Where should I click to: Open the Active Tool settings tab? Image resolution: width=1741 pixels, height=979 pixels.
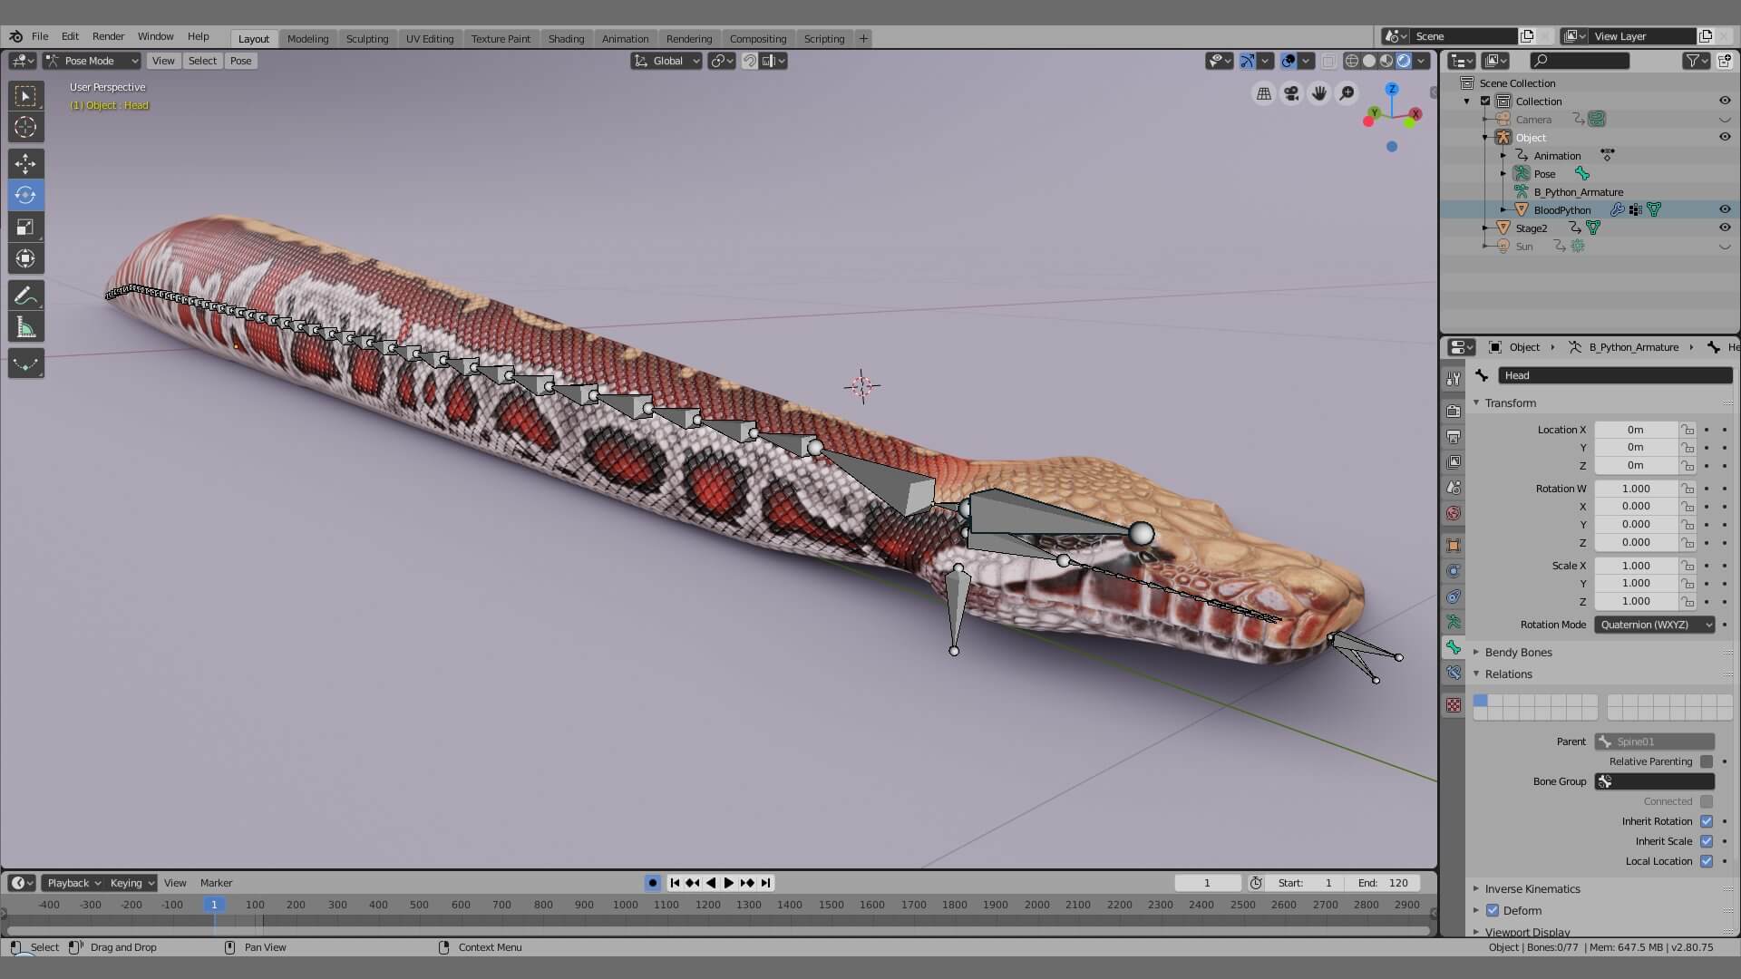pyautogui.click(x=1454, y=379)
